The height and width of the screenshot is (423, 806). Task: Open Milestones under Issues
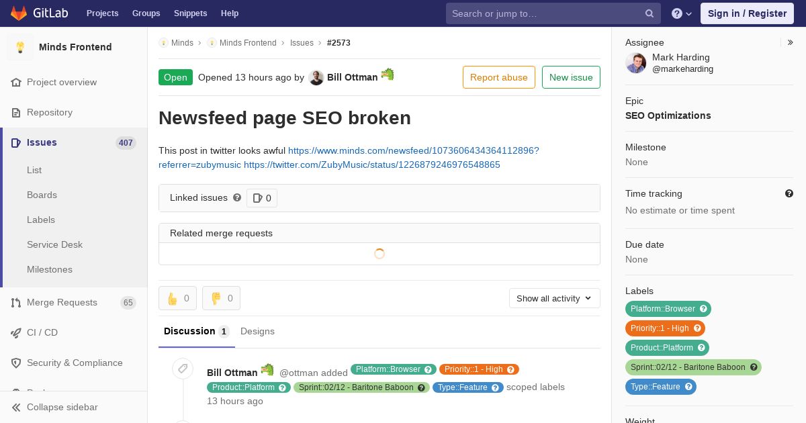pyautogui.click(x=50, y=269)
